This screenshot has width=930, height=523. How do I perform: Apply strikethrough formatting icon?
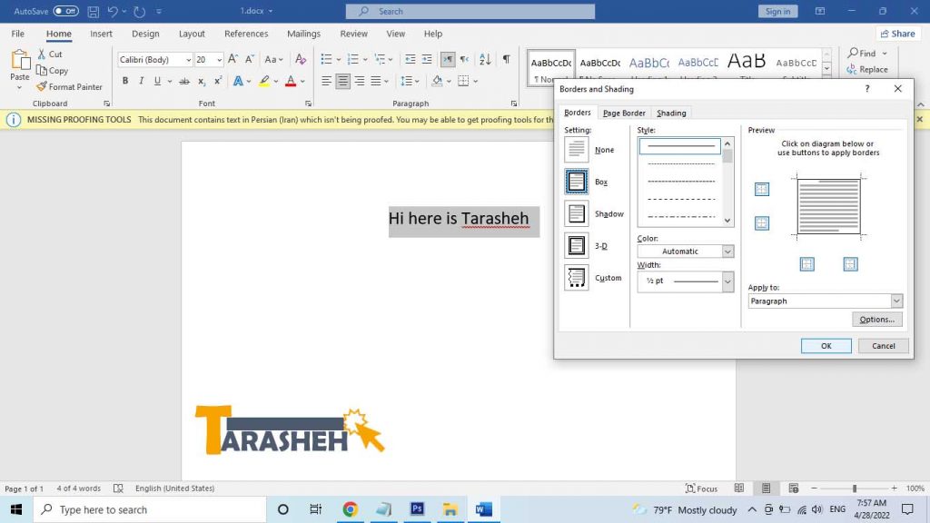(184, 81)
